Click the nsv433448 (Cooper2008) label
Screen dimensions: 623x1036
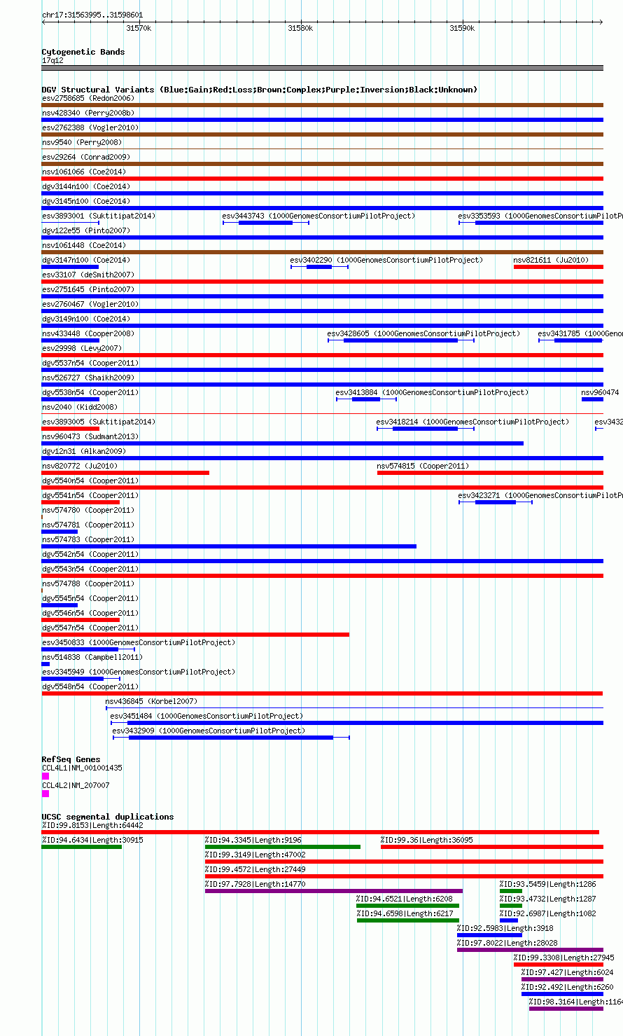[x=88, y=333]
